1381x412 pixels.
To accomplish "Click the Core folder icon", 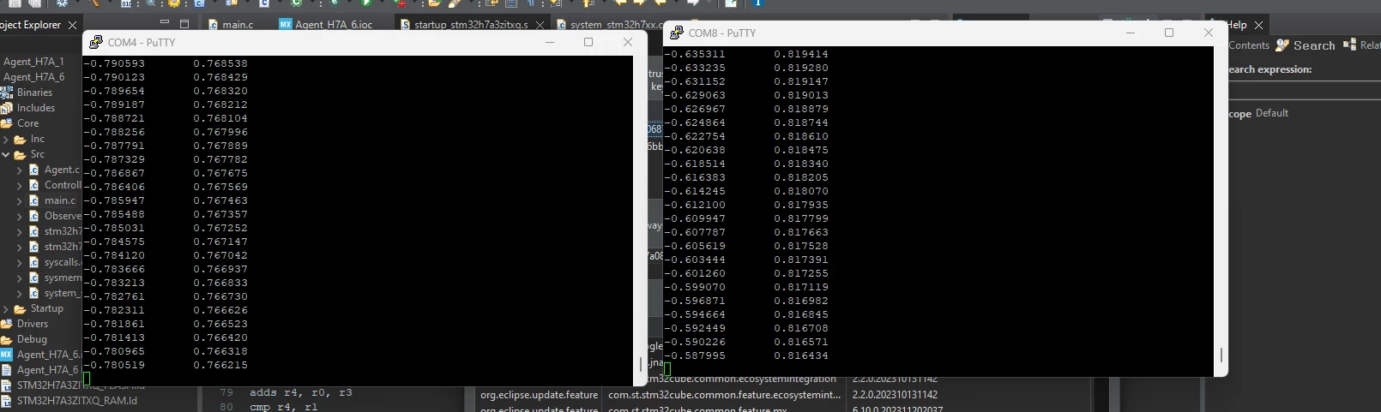I will click(7, 123).
